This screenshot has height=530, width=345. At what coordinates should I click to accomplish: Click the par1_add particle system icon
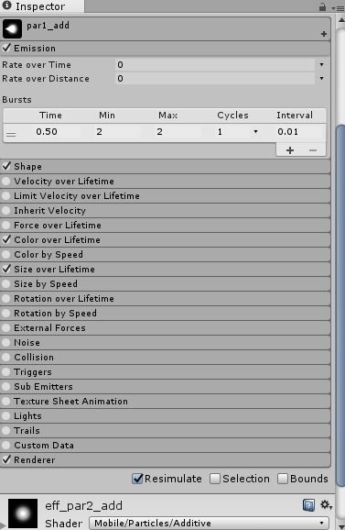12,28
